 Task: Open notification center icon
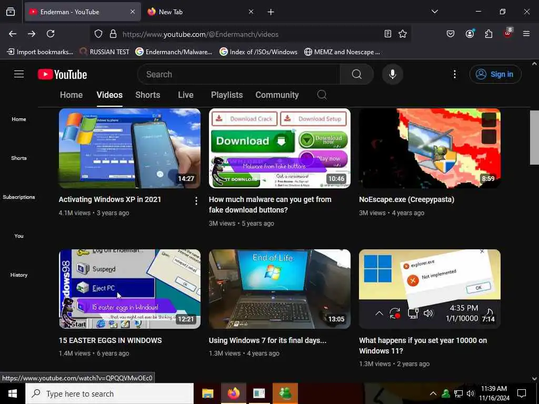point(522,393)
